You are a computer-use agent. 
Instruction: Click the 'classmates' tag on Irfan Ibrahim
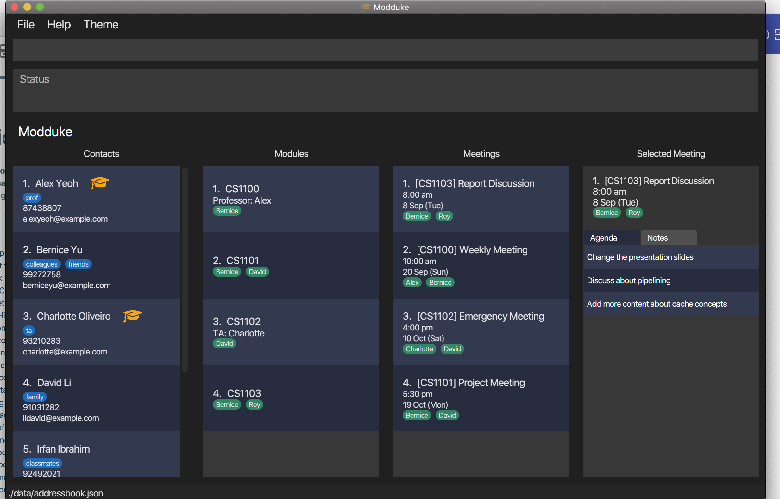(42, 463)
